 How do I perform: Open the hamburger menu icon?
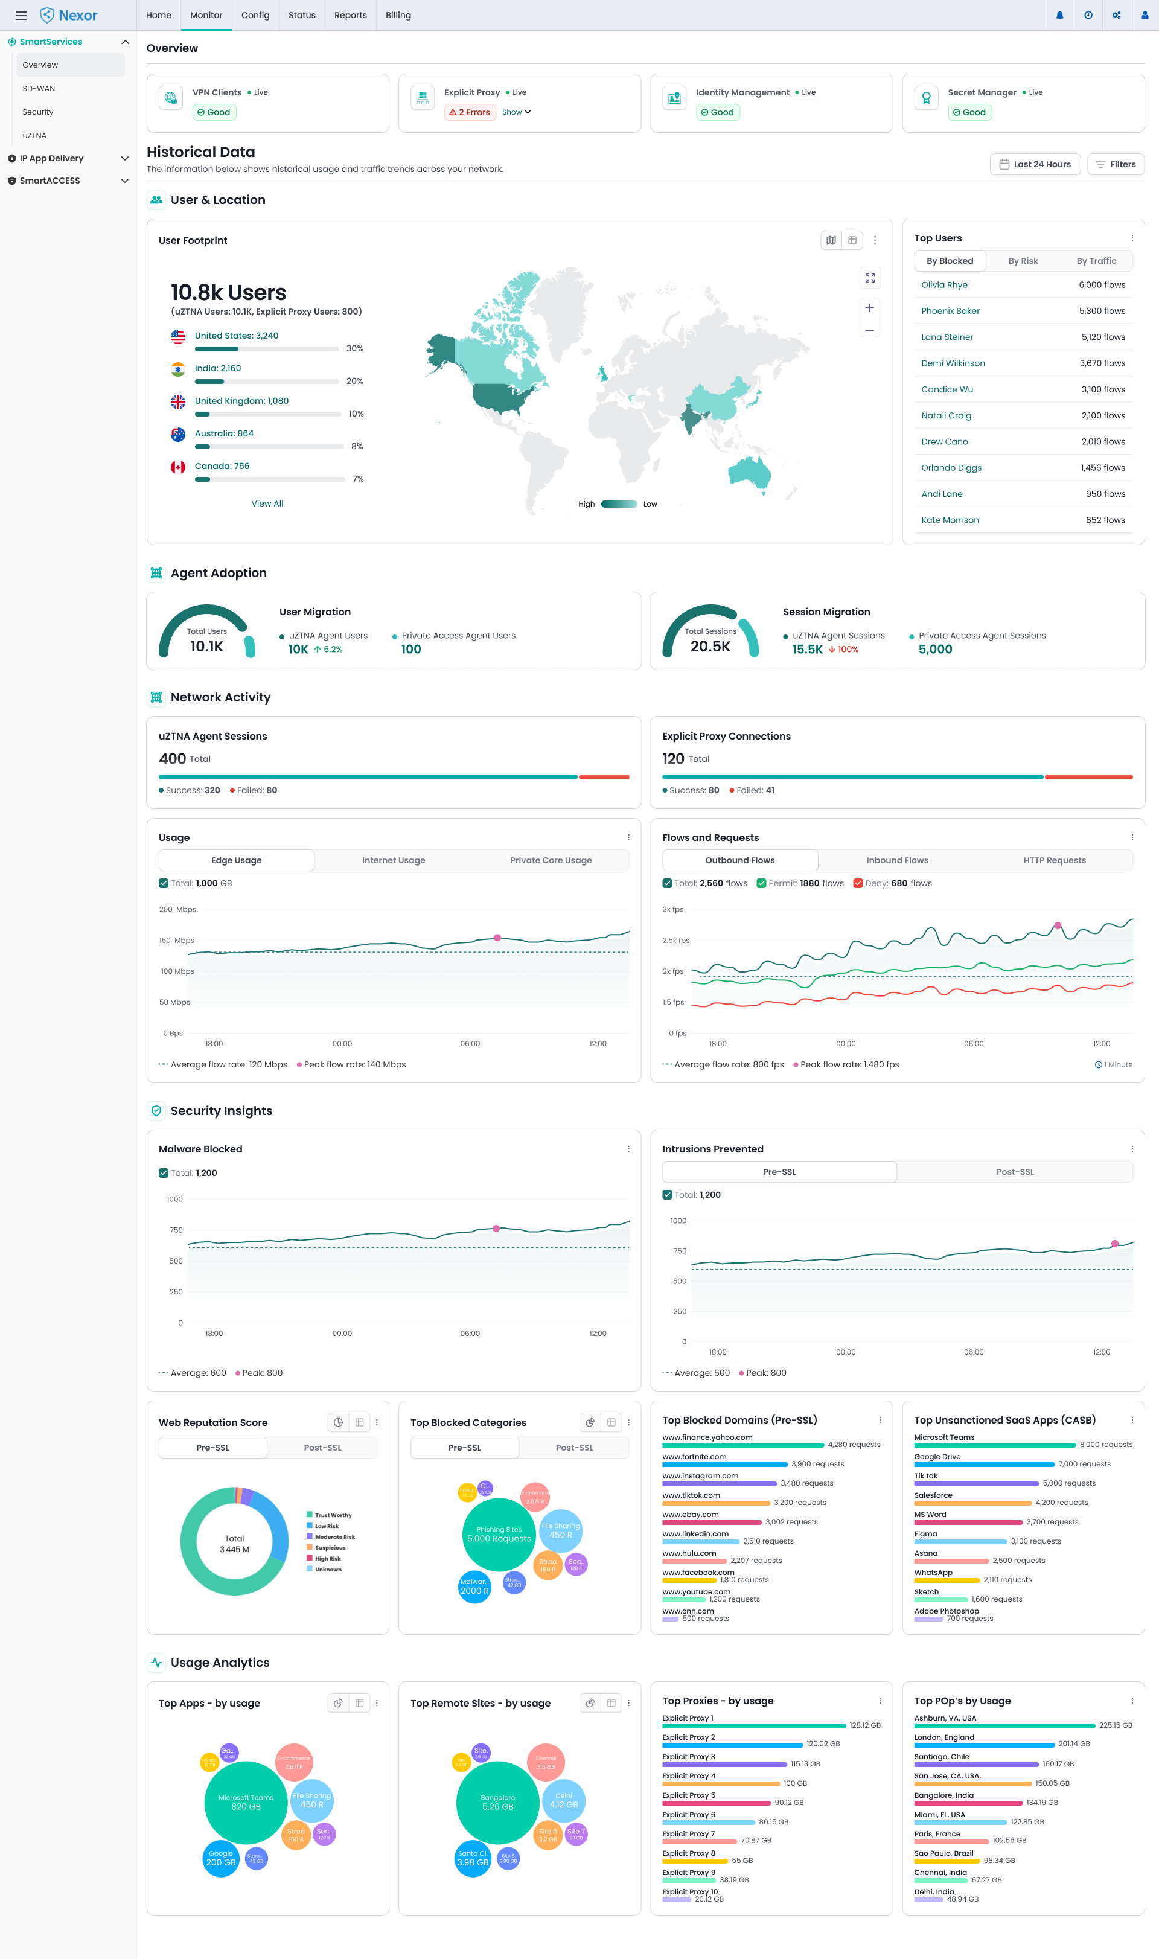21,15
